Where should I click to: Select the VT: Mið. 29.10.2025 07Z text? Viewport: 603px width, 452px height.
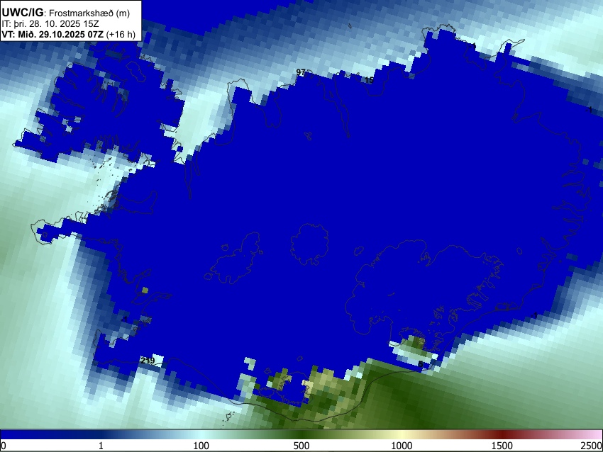[52, 35]
